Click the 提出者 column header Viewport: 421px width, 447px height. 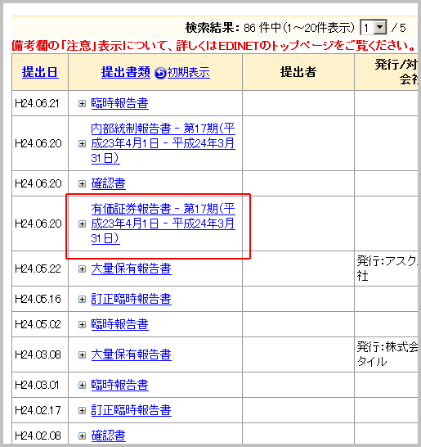coord(298,72)
